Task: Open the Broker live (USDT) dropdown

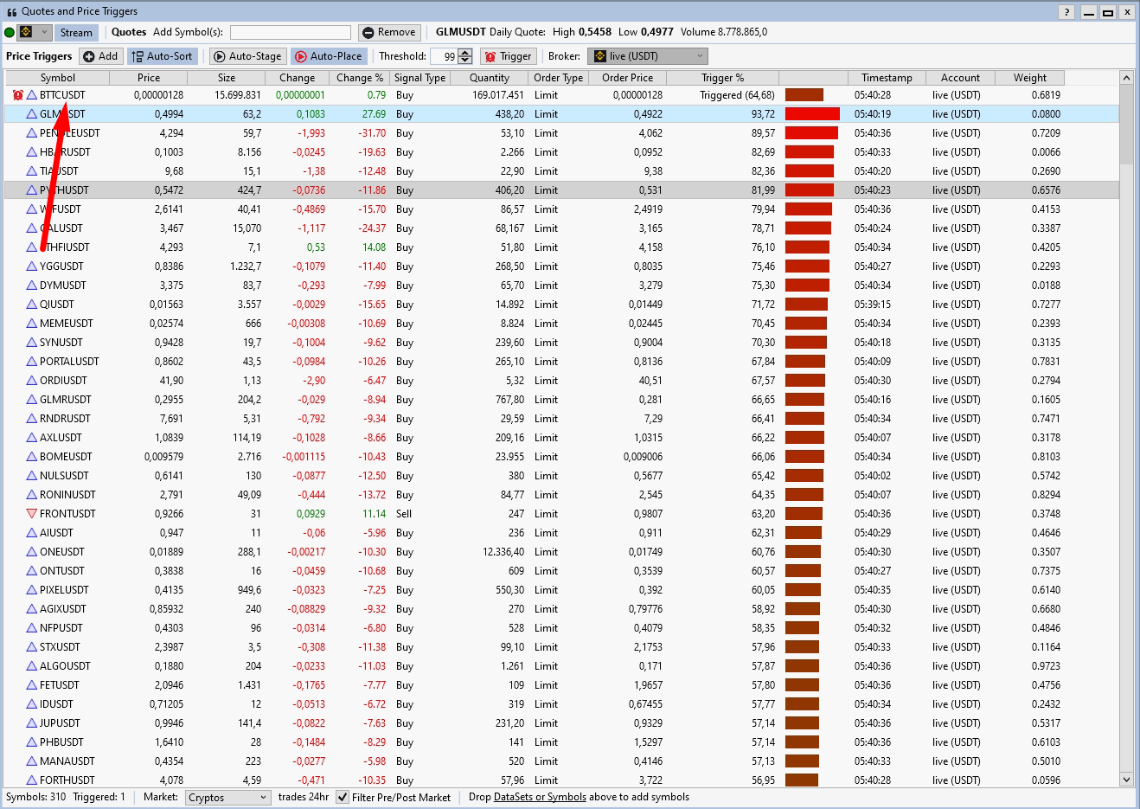Action: coord(647,56)
